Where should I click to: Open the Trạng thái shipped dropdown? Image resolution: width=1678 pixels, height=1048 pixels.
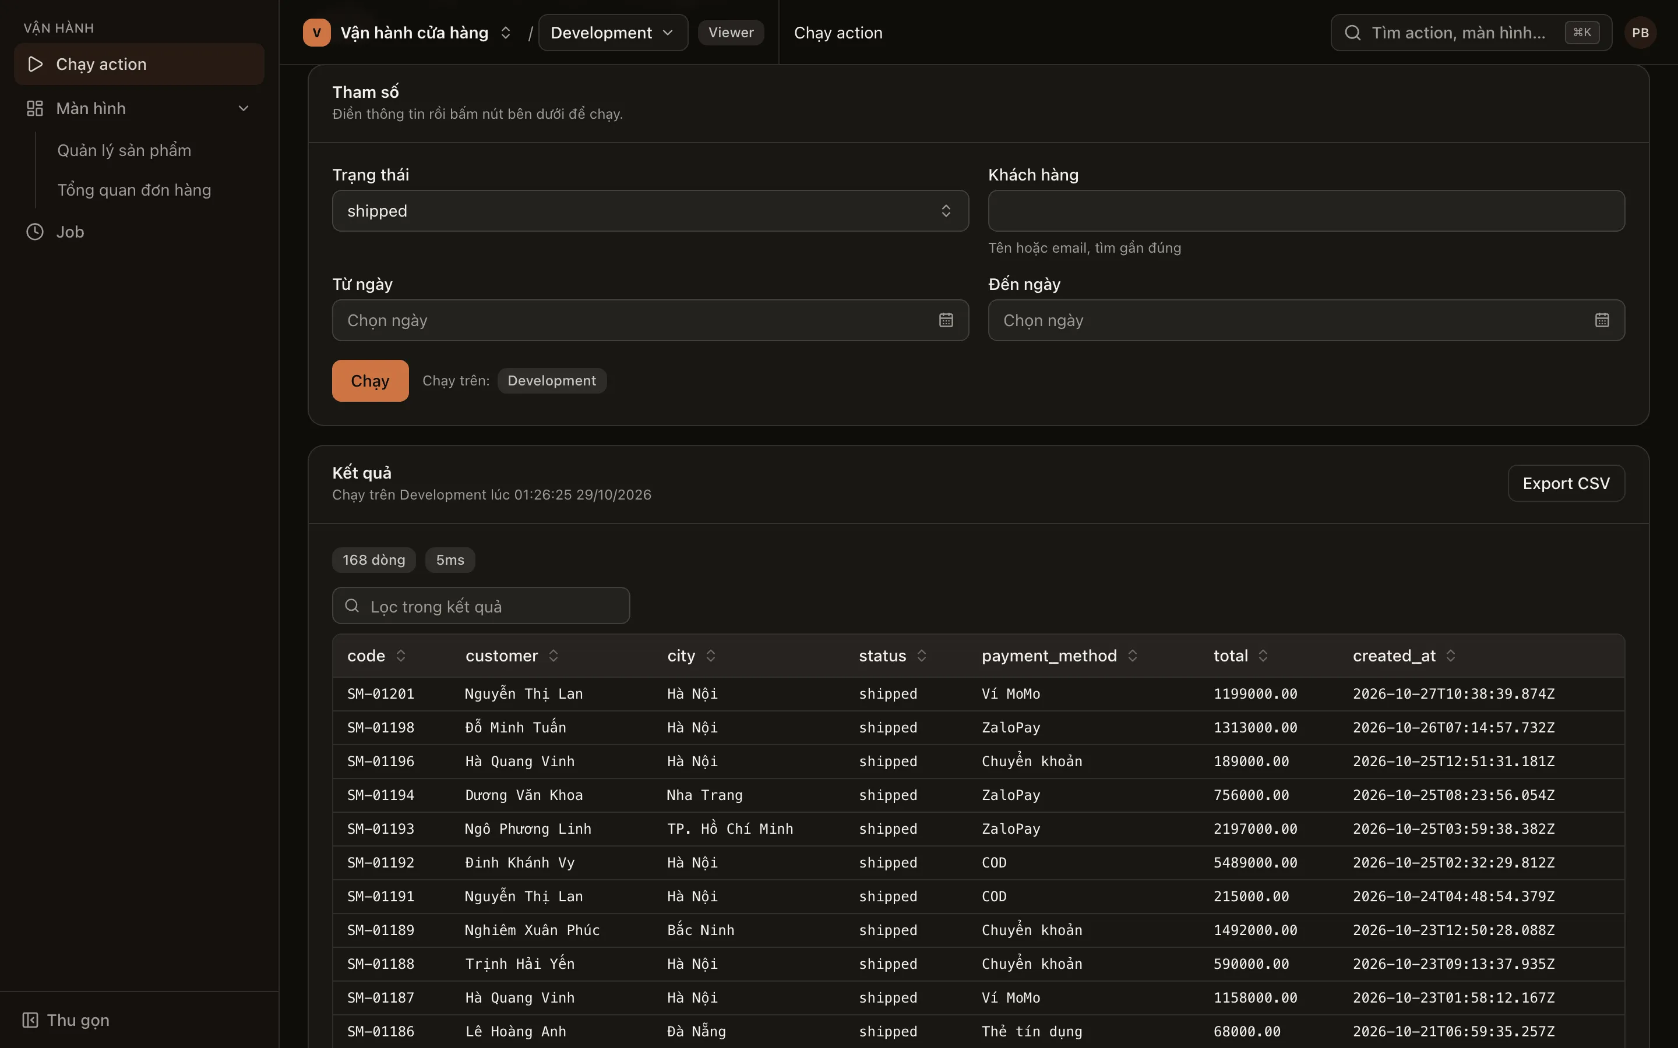(x=650, y=211)
